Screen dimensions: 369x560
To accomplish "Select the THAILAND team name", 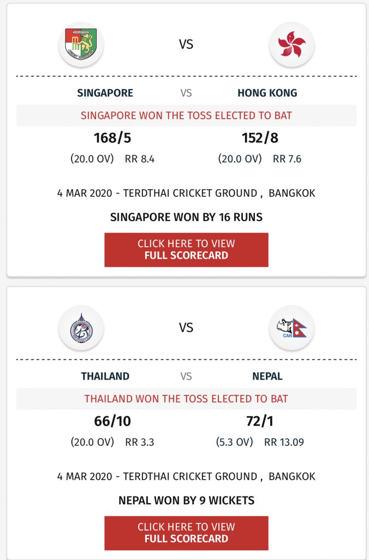I will tap(105, 376).
